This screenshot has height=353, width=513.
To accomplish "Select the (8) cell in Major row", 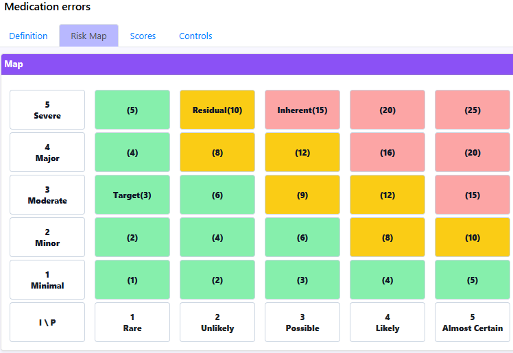I will click(217, 152).
